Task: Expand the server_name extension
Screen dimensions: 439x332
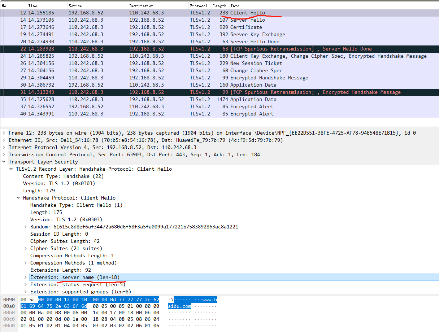Action: pos(26,277)
